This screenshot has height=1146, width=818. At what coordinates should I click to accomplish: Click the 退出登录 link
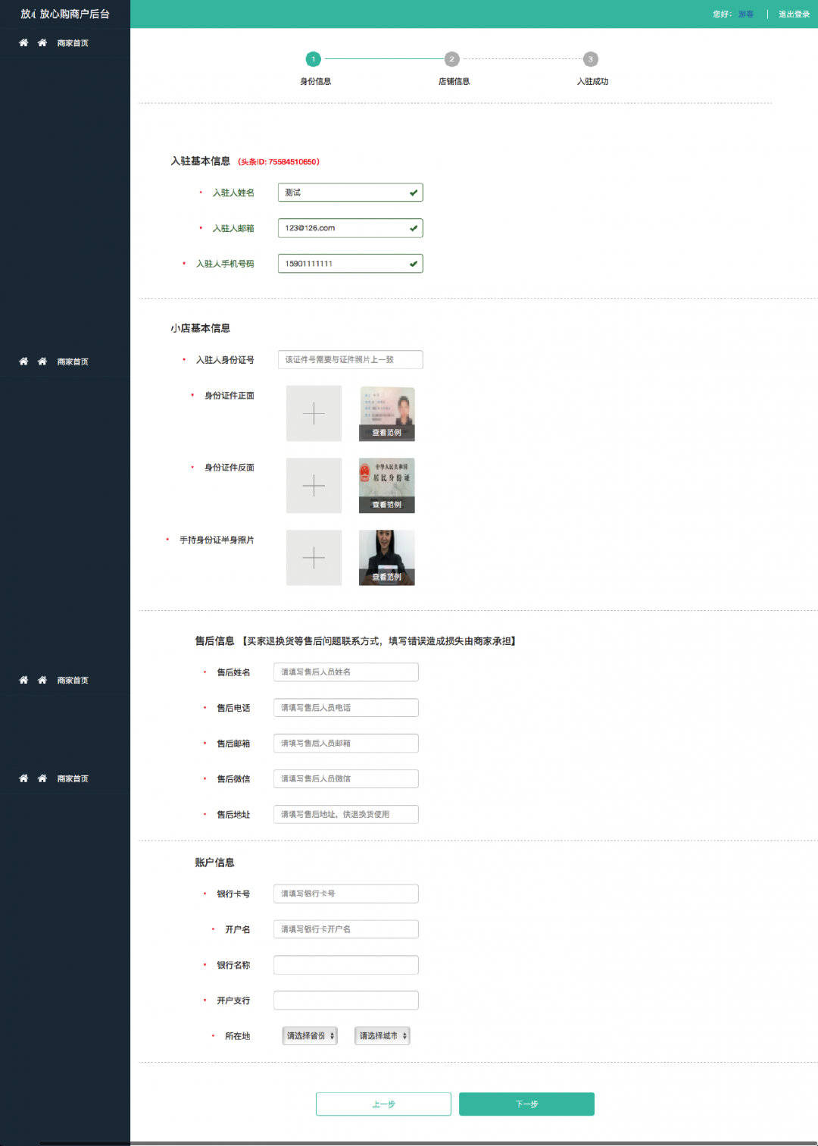[794, 14]
